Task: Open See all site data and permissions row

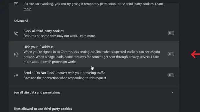Action: (x=94, y=92)
